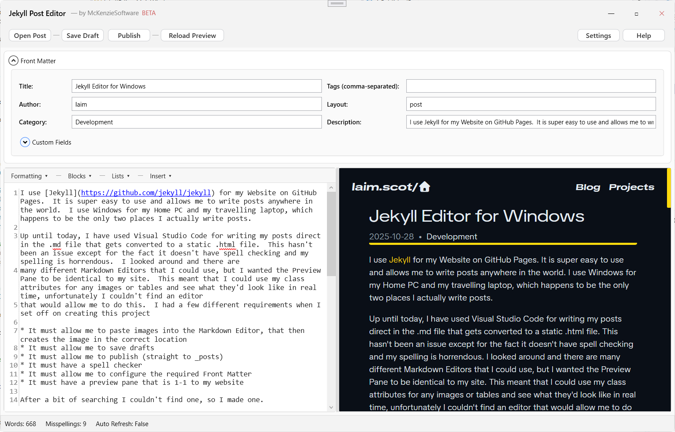Follow the jekyll GitHub hyperlink in the editor
675x432 pixels.
146,193
